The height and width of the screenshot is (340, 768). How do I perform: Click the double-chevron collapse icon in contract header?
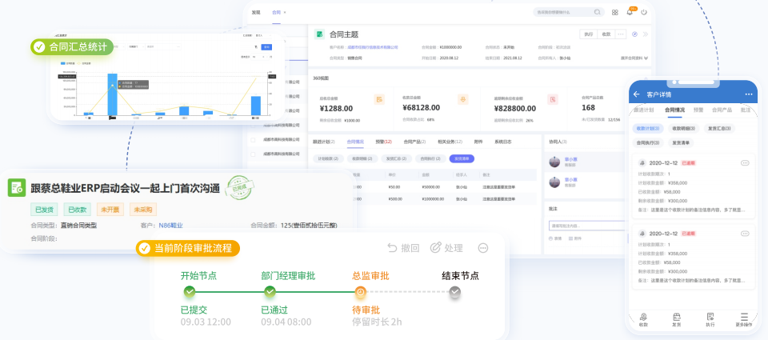tap(645, 34)
